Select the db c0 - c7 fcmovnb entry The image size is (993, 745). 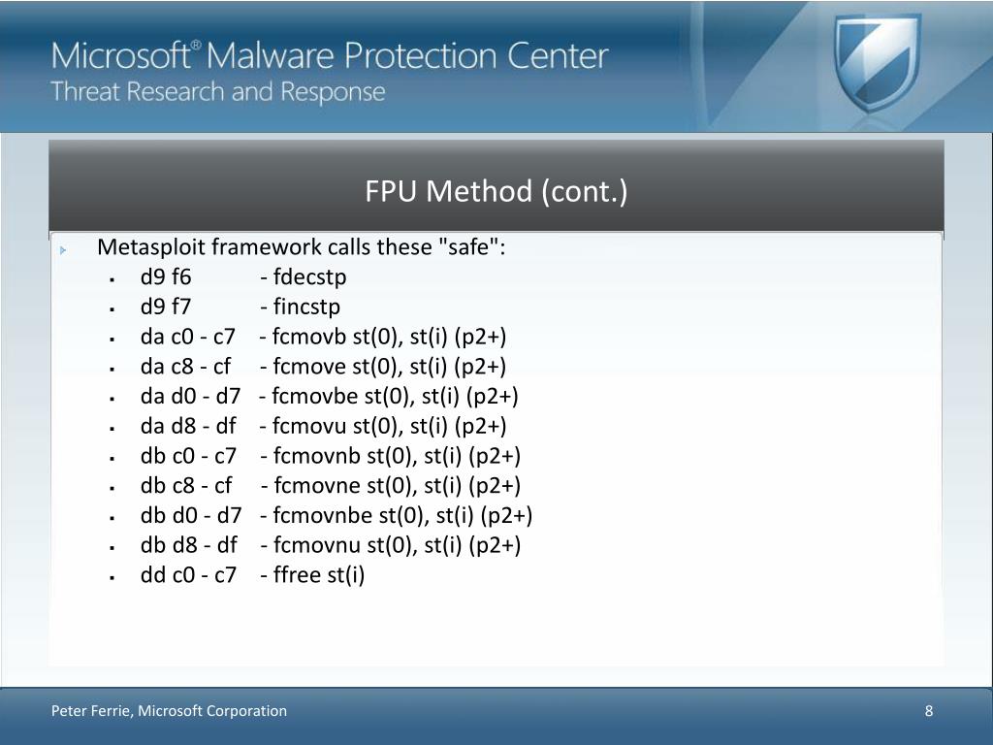click(331, 456)
